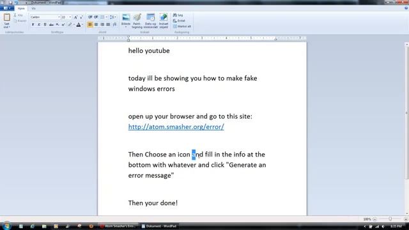Screen dimensions: 409x230
Task: Click the text "Then your done!"
Action: [153, 203]
